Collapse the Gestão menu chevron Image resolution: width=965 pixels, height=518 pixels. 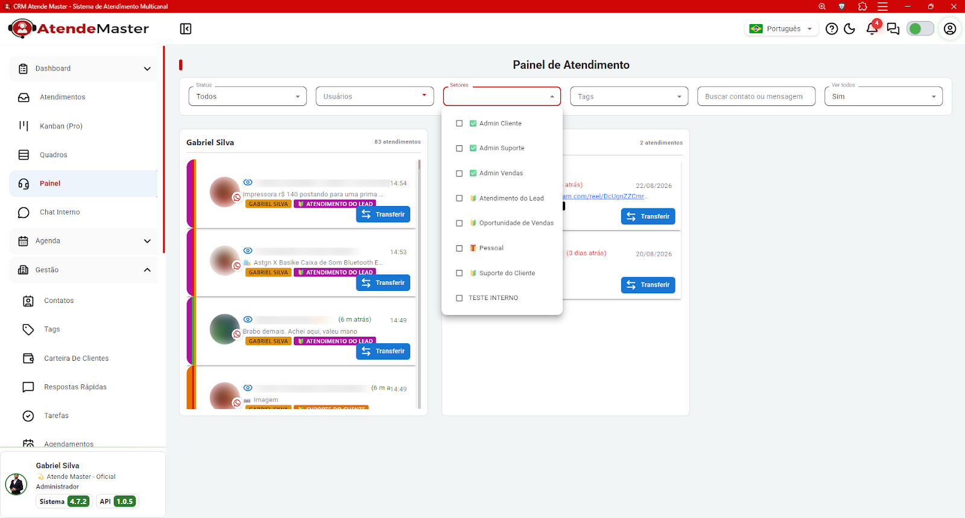pyautogui.click(x=147, y=270)
